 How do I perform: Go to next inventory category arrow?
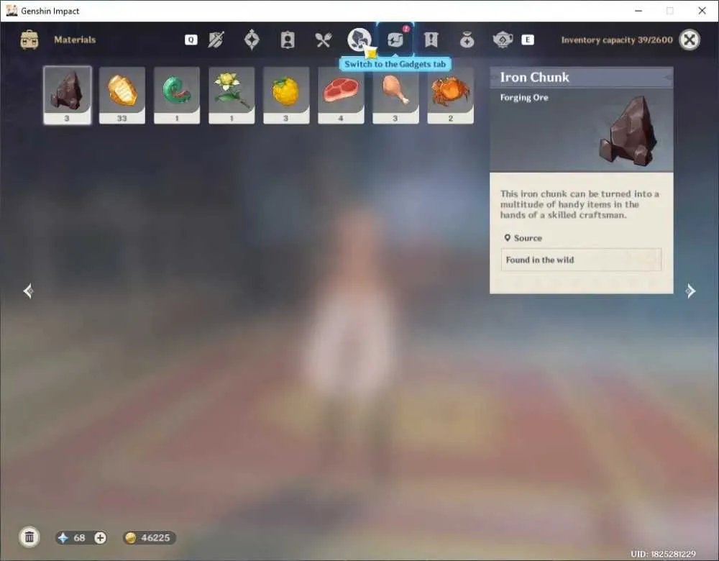click(x=690, y=291)
